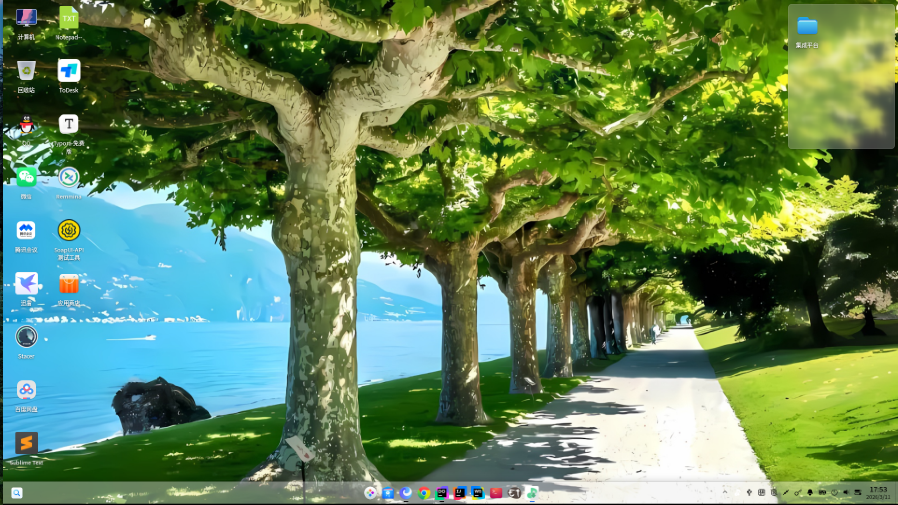Click the Remmina desktop shortcut
This screenshot has width=898, height=505.
69,178
